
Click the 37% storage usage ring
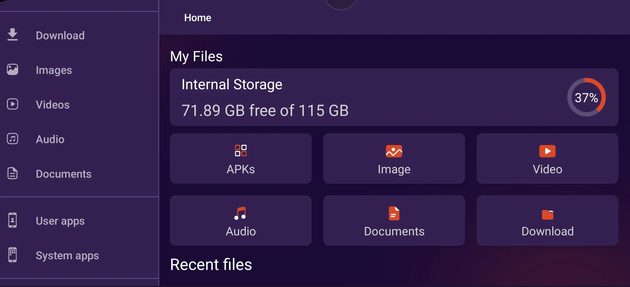pos(586,97)
